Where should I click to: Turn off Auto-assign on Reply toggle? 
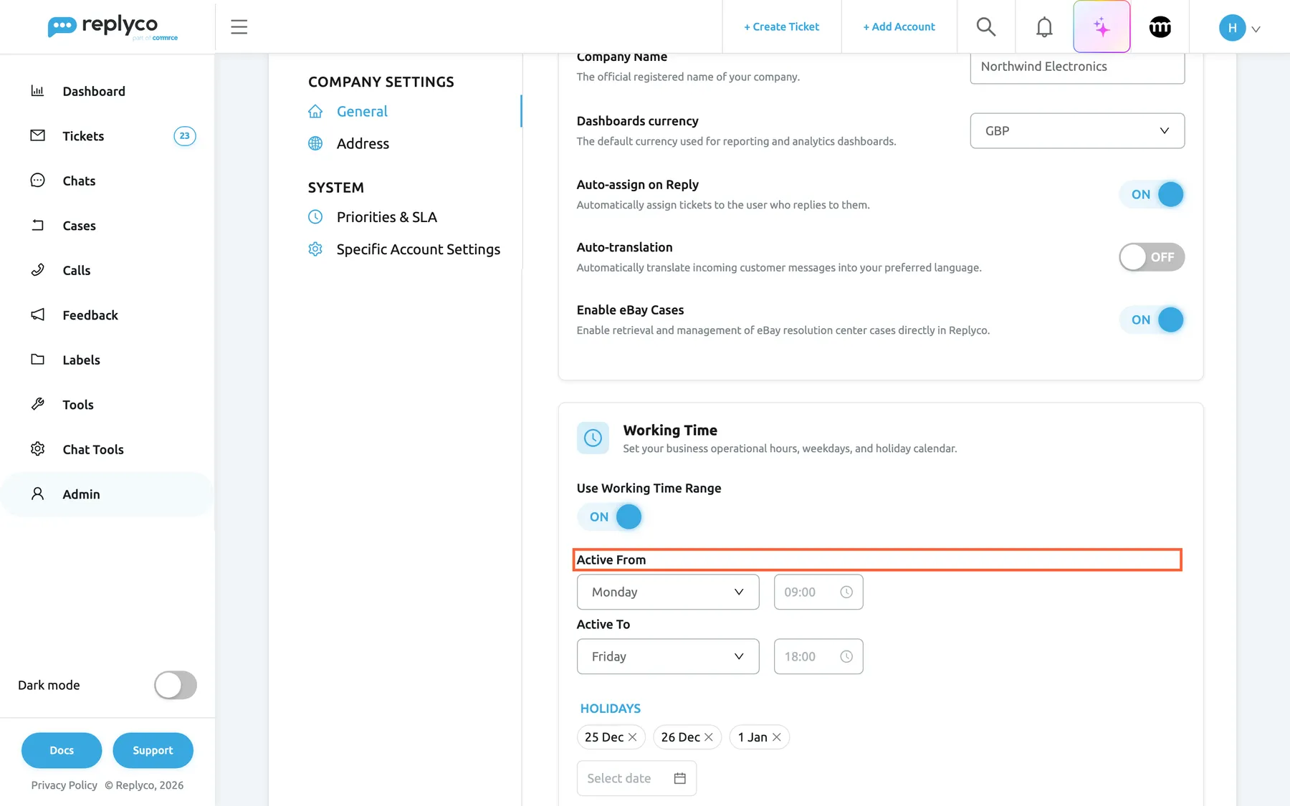click(1152, 194)
